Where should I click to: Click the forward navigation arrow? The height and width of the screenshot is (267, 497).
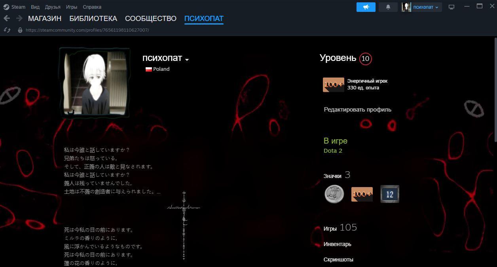coord(19,19)
